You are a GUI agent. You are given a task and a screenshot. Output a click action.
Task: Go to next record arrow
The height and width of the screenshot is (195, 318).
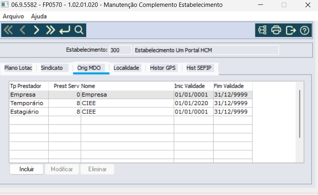pyautogui.click(x=36, y=30)
